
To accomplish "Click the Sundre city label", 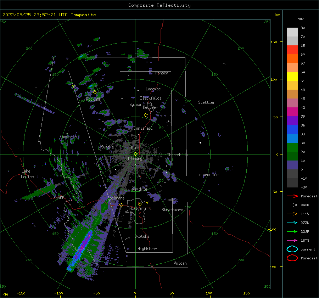I will tap(107, 147).
